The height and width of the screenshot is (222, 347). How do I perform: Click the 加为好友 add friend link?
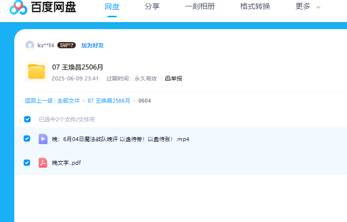[x=92, y=45]
